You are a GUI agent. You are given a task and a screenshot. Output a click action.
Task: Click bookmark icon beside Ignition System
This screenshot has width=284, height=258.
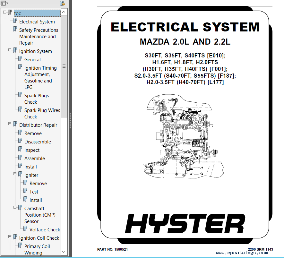point(15,50)
